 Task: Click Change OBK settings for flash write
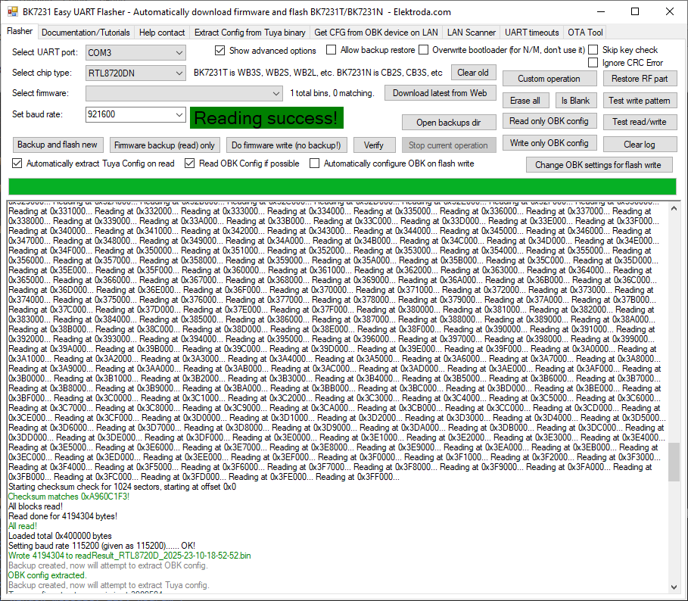pos(598,165)
